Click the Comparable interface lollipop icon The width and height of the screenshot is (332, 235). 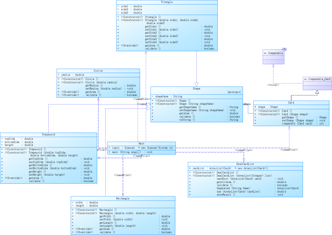pyautogui.click(x=265, y=53)
